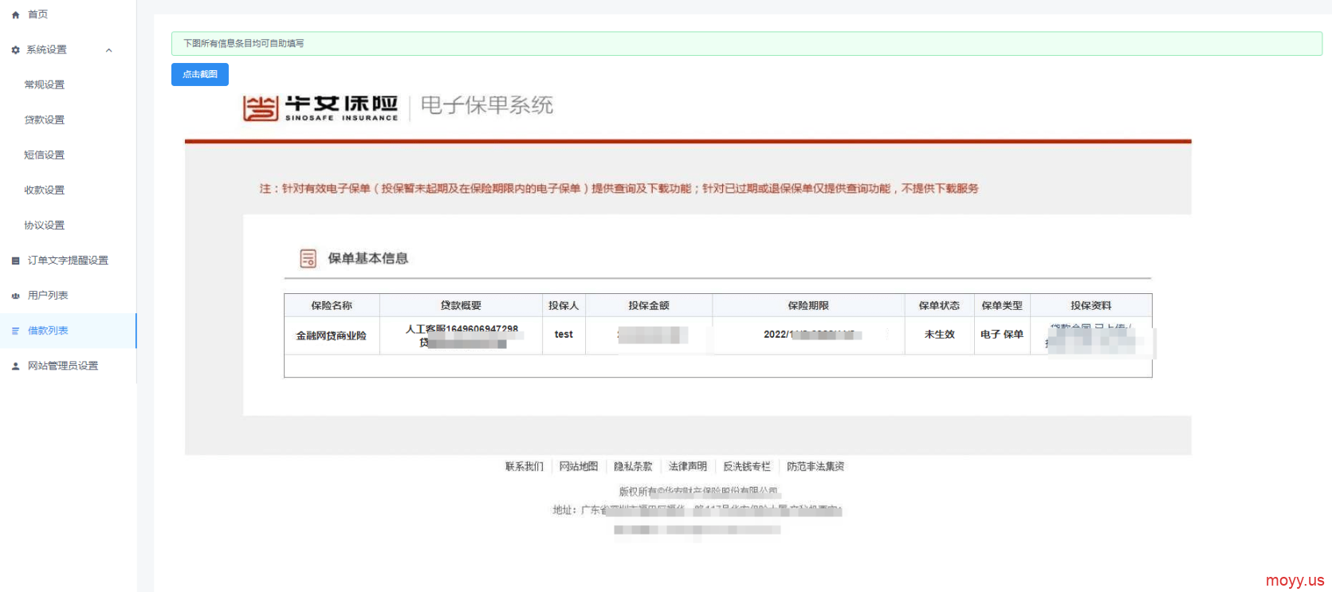Click the document icon beside 保单基本信息
The image size is (1332, 592).
click(308, 258)
